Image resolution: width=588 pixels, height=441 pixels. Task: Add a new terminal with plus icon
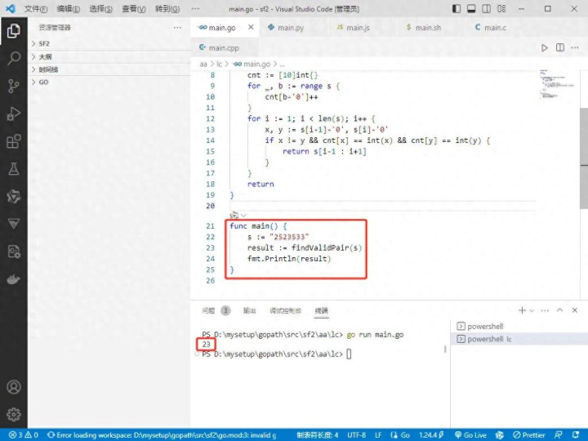tap(522, 310)
